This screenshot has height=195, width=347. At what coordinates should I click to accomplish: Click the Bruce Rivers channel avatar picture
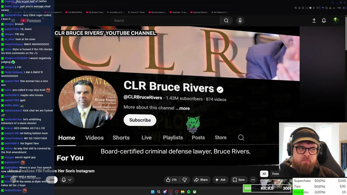(88, 102)
